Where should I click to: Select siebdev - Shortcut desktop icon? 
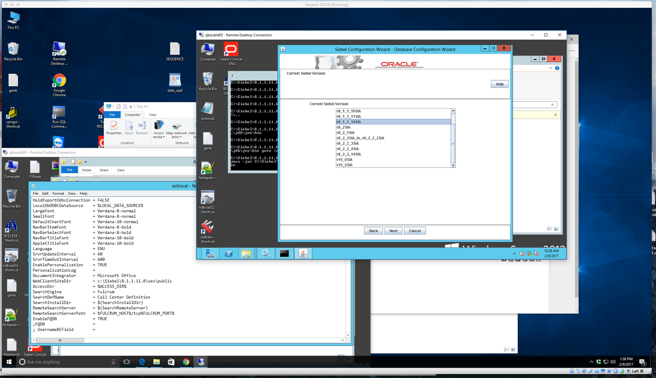(x=208, y=232)
